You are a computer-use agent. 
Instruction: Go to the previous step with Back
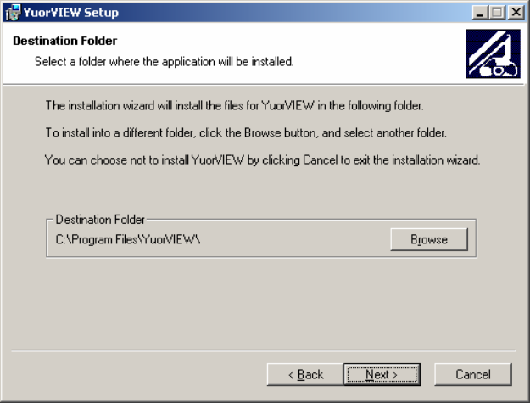pyautogui.click(x=305, y=374)
